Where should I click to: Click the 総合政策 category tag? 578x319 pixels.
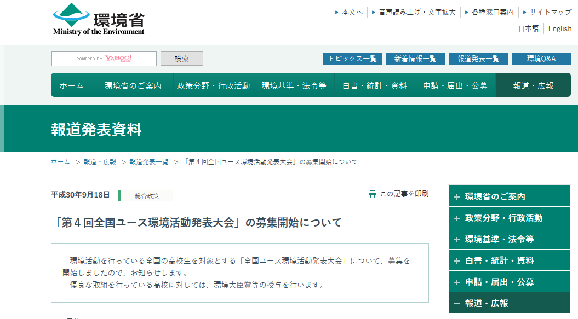[x=146, y=195]
